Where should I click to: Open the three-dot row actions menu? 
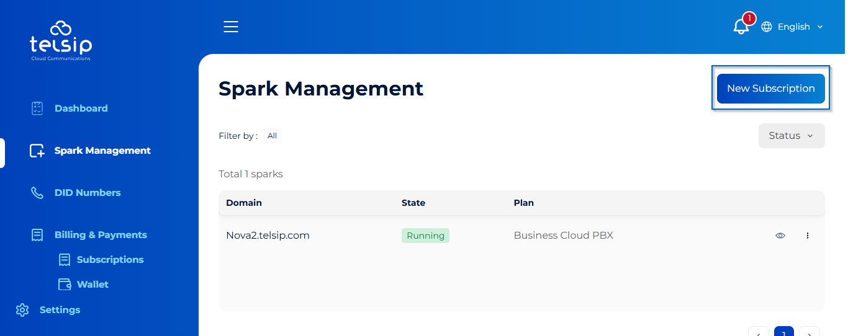point(808,236)
